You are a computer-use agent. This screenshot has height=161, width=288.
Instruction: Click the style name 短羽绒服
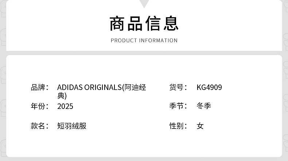tap(72, 126)
